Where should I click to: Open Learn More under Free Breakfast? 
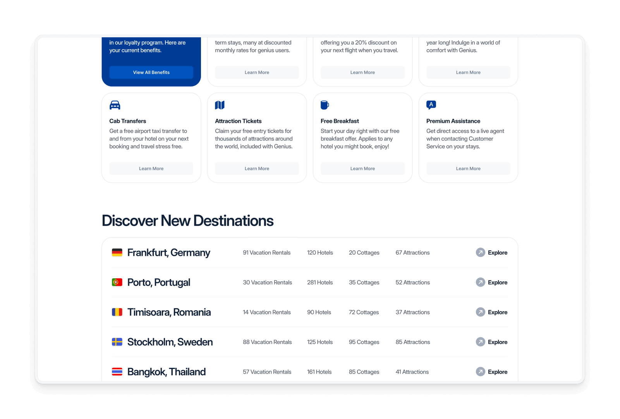coord(362,169)
